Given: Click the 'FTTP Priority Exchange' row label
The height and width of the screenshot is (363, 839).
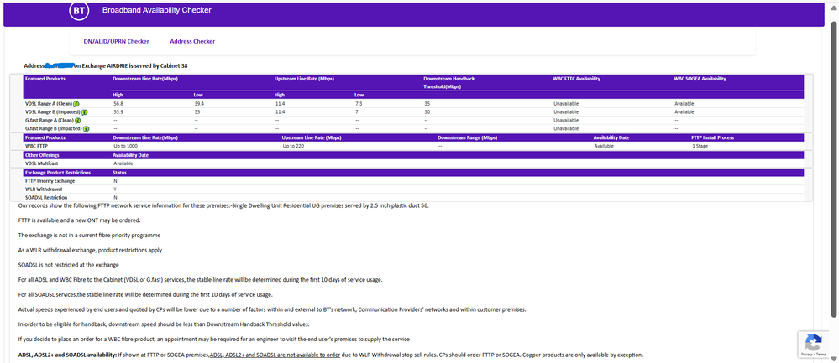Looking at the screenshot, I should tap(50, 181).
